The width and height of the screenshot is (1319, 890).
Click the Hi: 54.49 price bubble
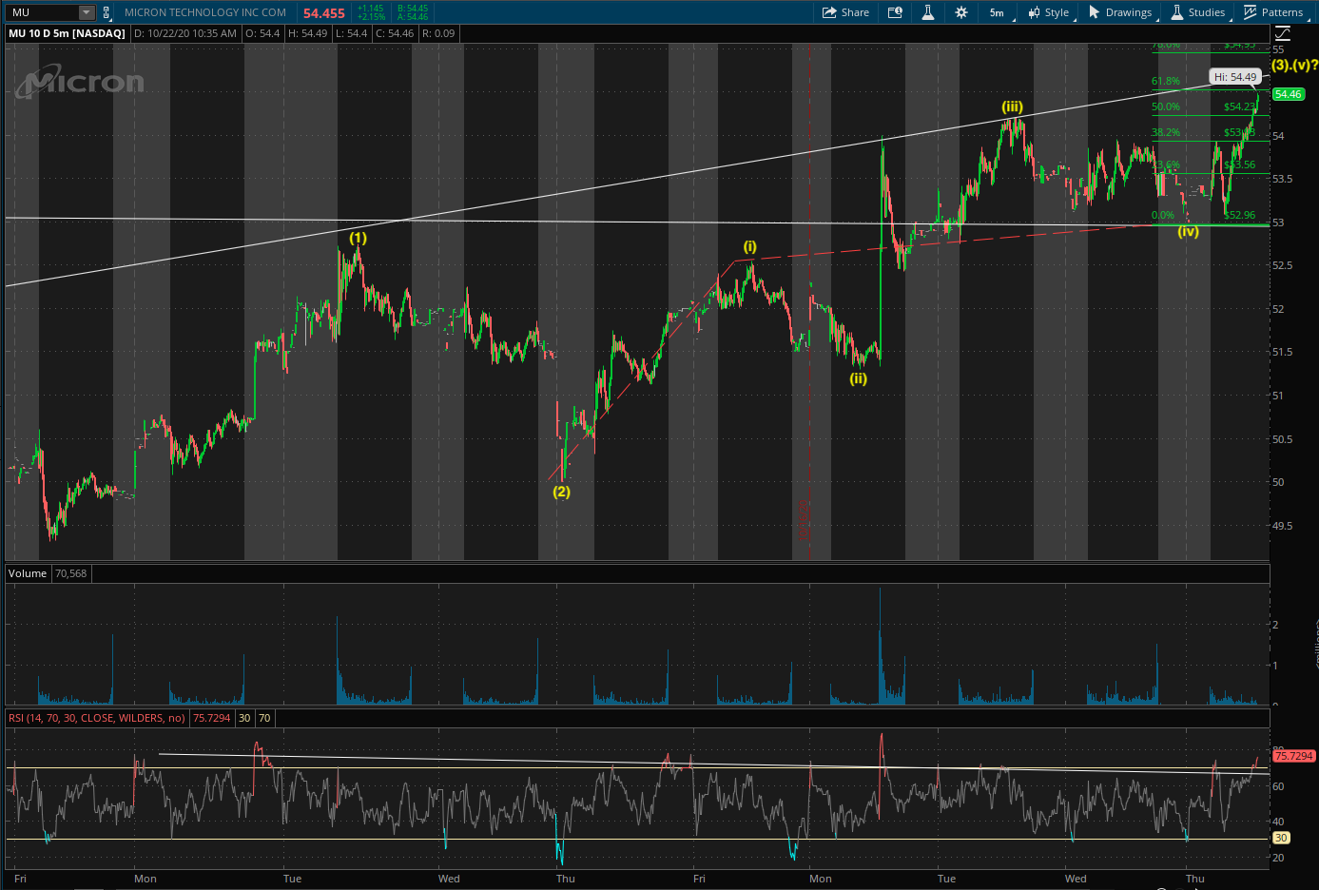click(1235, 77)
